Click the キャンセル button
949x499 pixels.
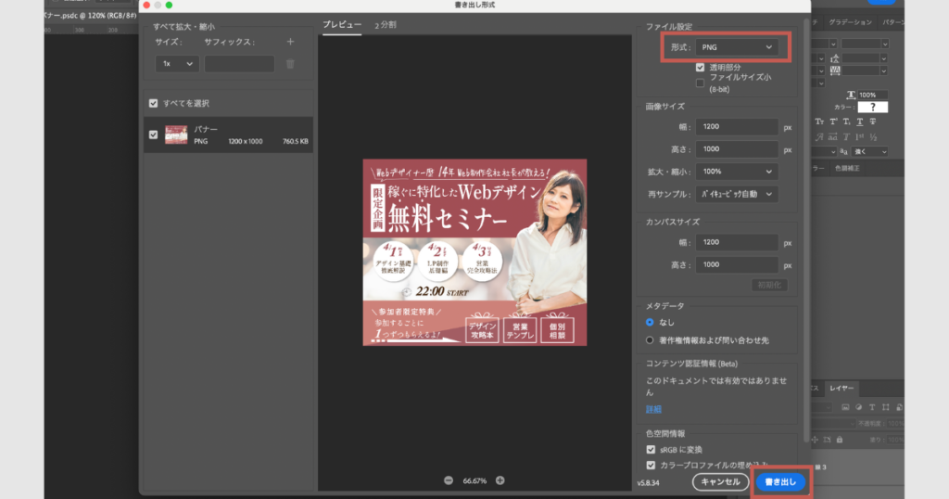click(720, 482)
